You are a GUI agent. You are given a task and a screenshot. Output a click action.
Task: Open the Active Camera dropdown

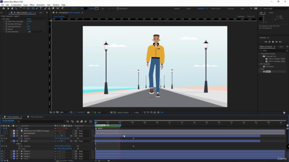click(x=125, y=112)
